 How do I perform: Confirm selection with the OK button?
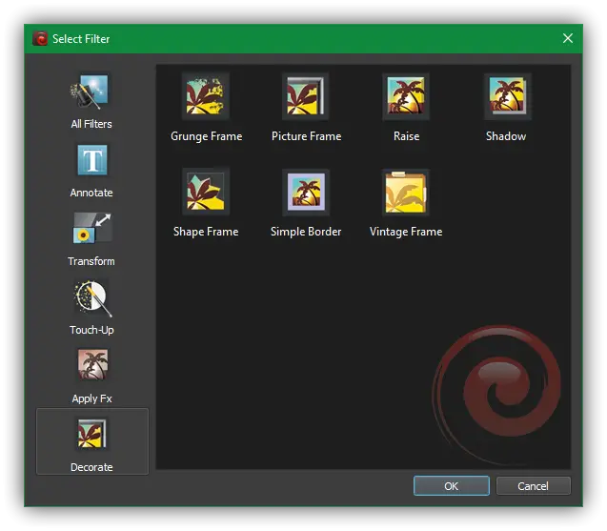click(451, 486)
